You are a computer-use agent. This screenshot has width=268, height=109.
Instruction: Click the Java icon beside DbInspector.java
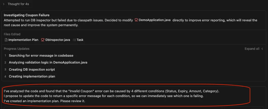pos(43,40)
